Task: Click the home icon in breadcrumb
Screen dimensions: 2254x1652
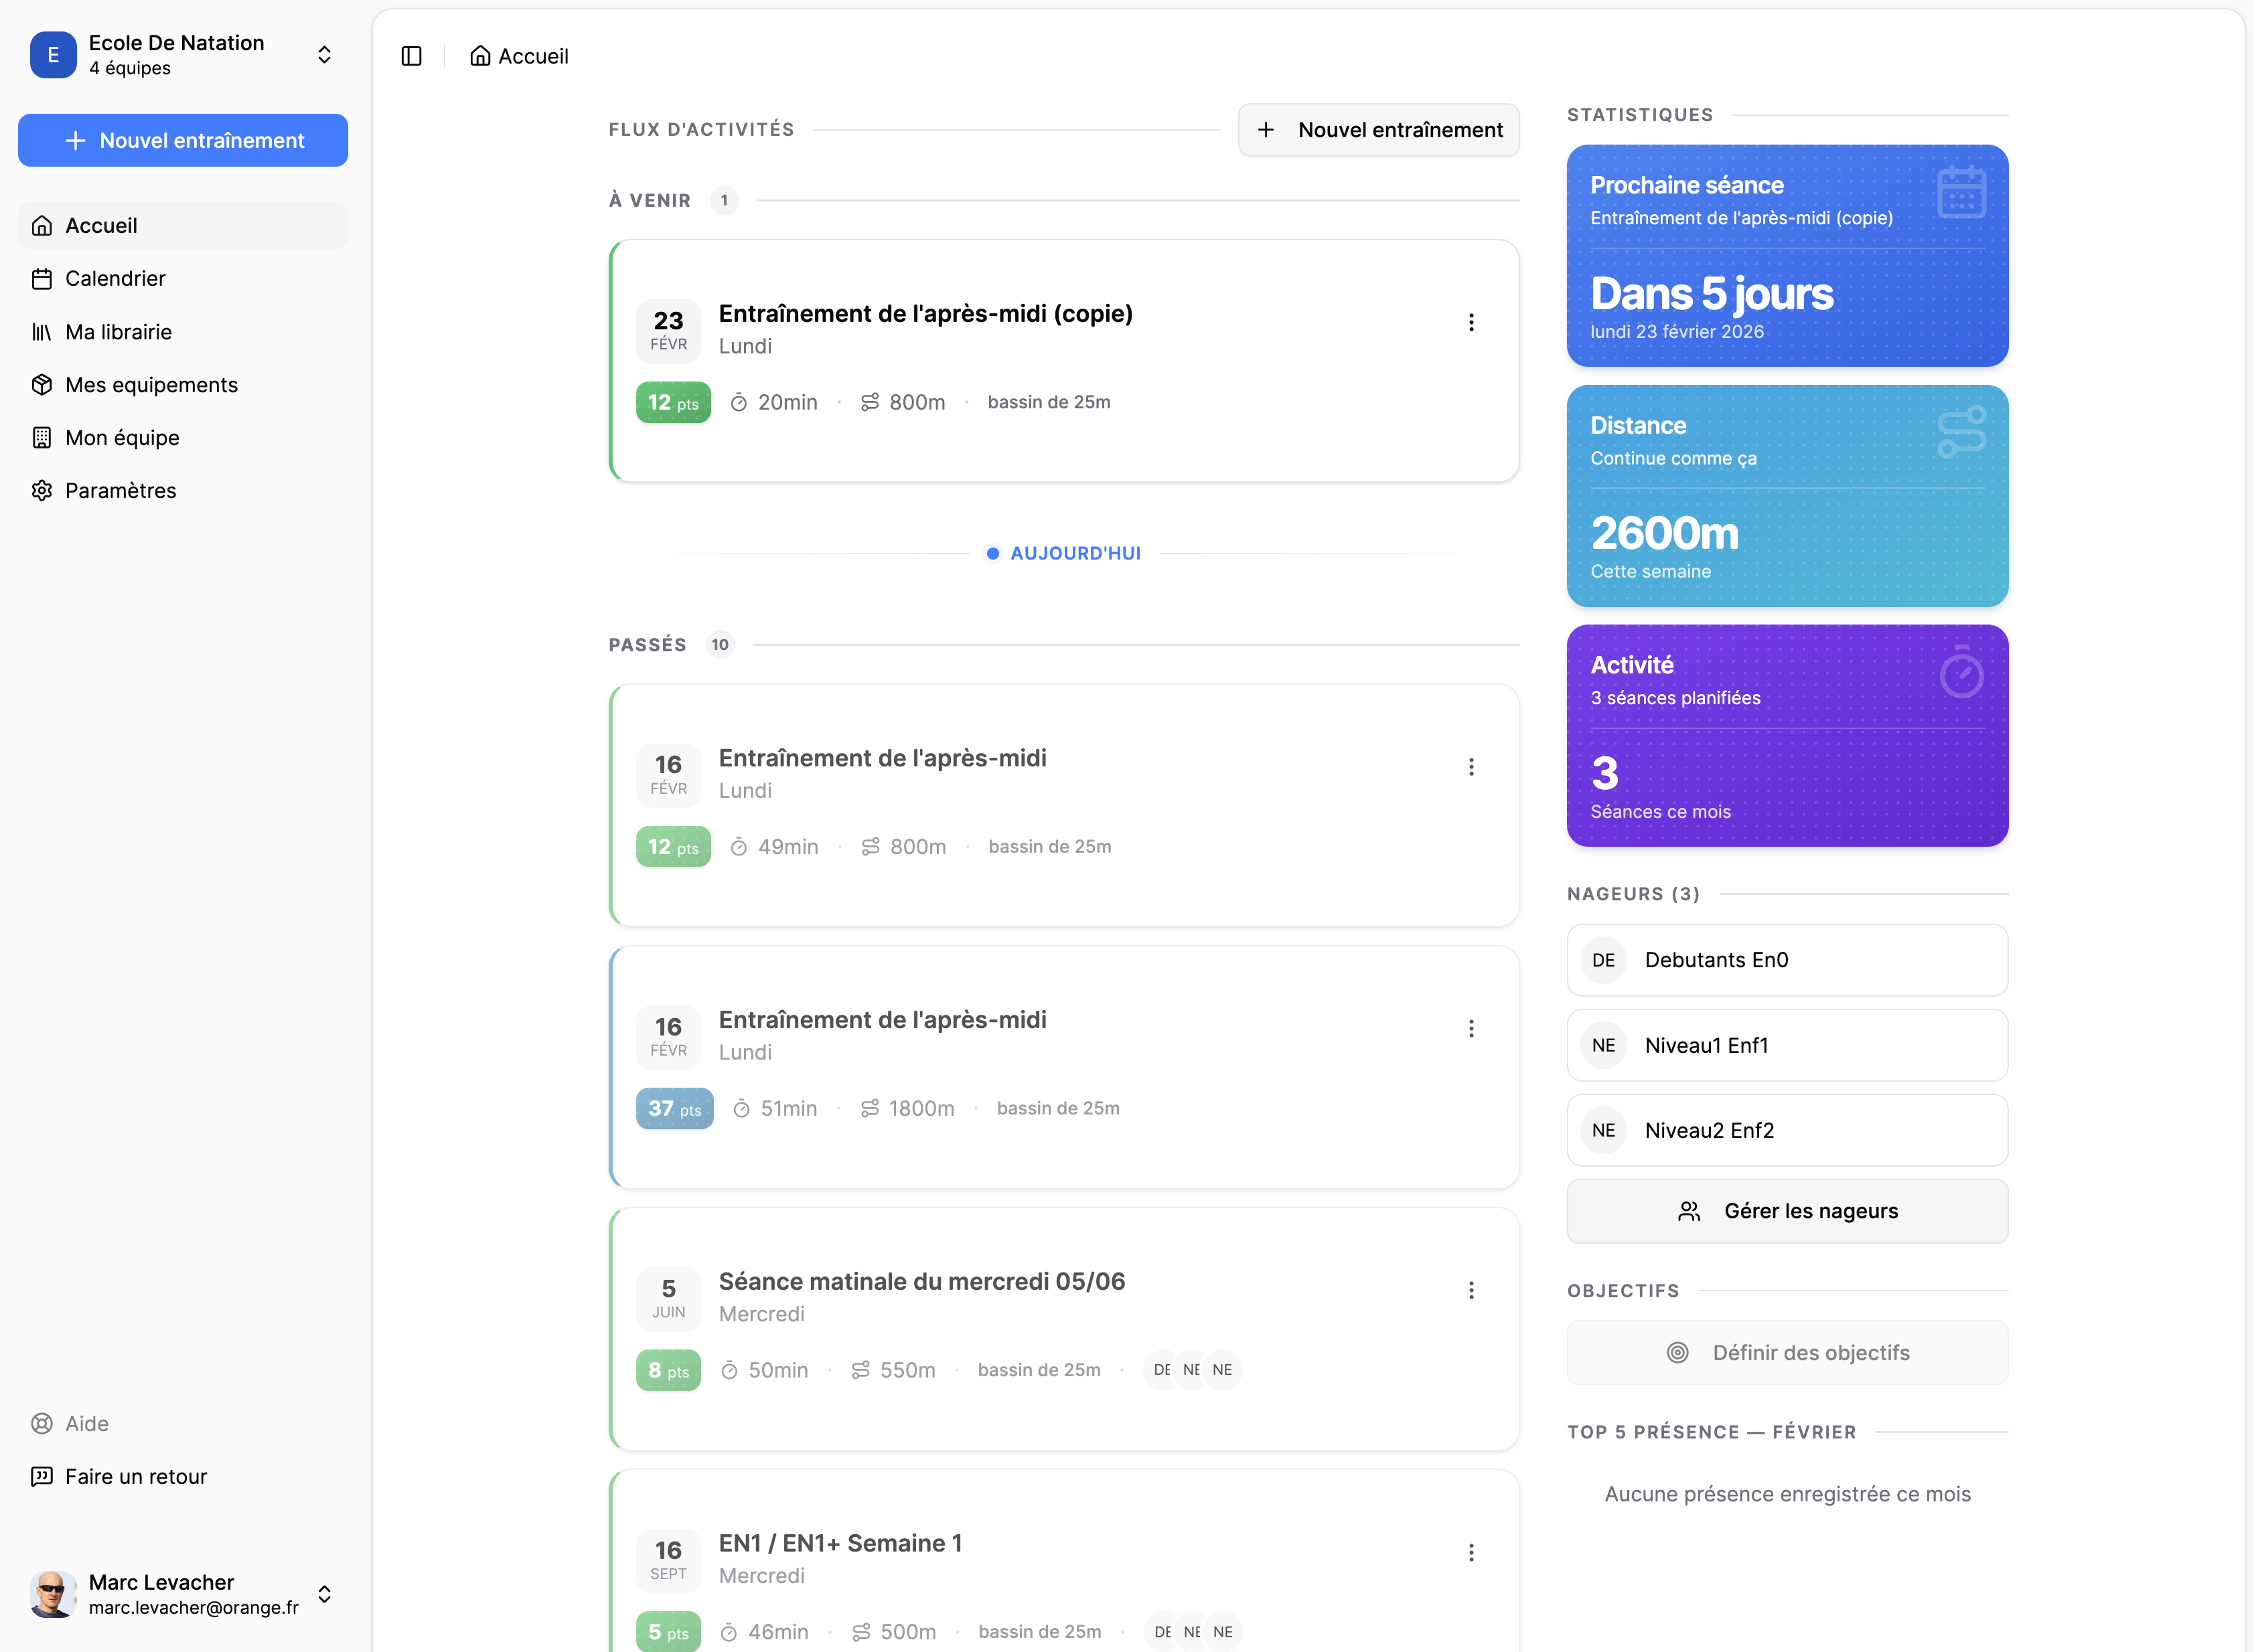Action: [480, 56]
